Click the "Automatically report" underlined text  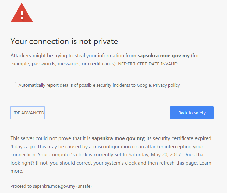(x=38, y=85)
